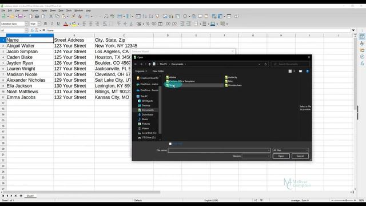
Task: Select the Custom Office Templates folder
Action: (180, 81)
